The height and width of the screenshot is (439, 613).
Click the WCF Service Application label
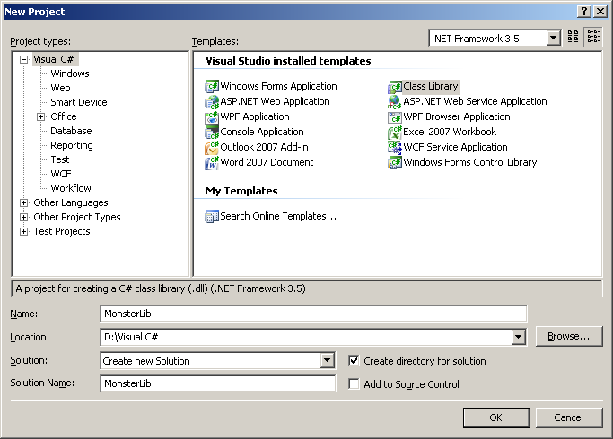click(x=455, y=147)
